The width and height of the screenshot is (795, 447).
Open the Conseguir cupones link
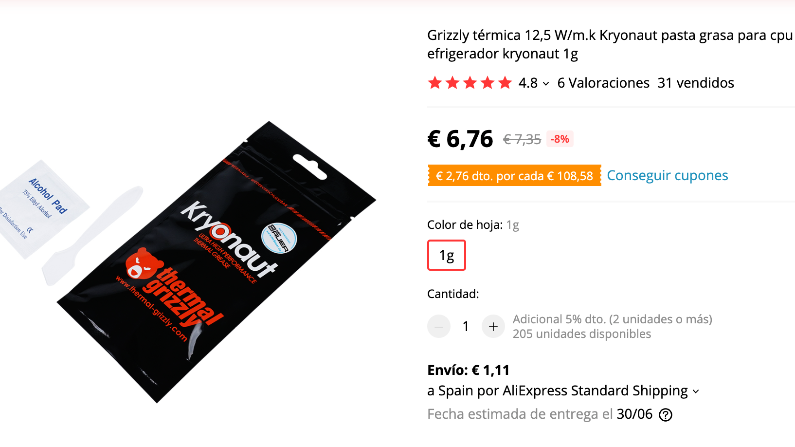pos(667,175)
